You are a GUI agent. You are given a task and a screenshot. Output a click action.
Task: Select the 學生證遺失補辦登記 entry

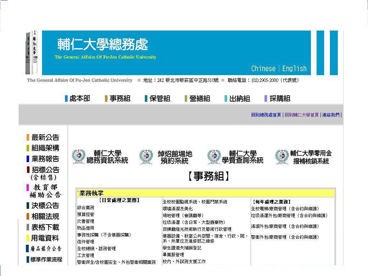pyautogui.click(x=182, y=248)
